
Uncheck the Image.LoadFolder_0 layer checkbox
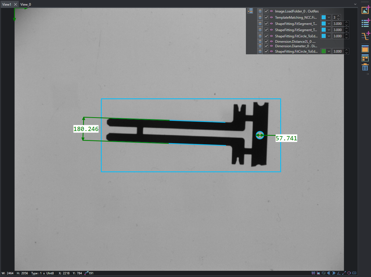266,11
